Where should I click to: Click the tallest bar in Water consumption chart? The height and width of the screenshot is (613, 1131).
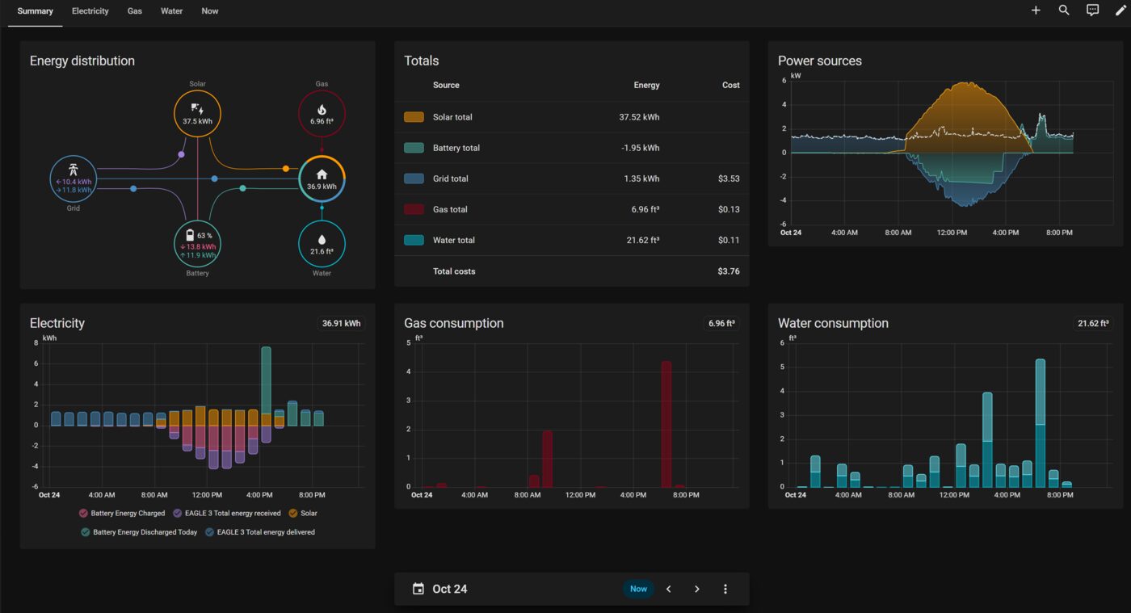[x=1041, y=424]
